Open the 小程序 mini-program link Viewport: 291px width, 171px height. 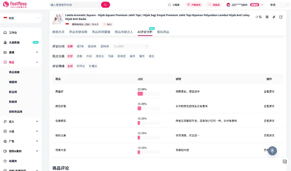174,5
